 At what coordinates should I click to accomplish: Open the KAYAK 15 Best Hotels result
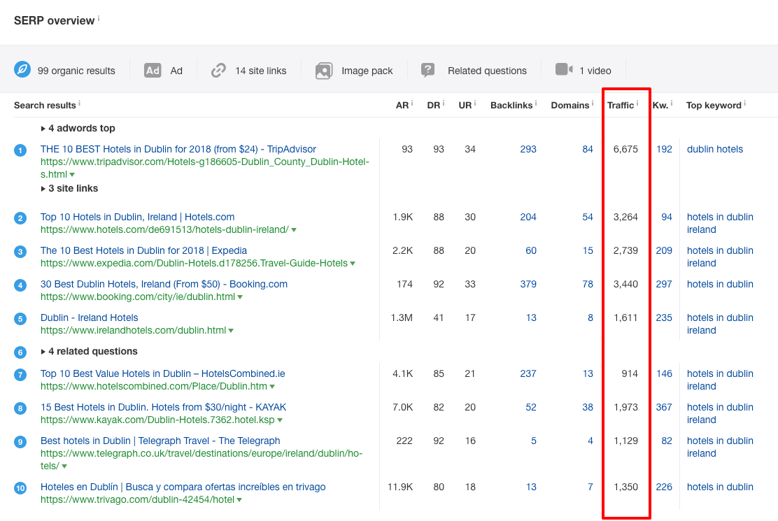(163, 408)
